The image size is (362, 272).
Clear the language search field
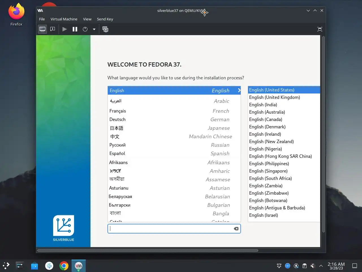(x=236, y=229)
